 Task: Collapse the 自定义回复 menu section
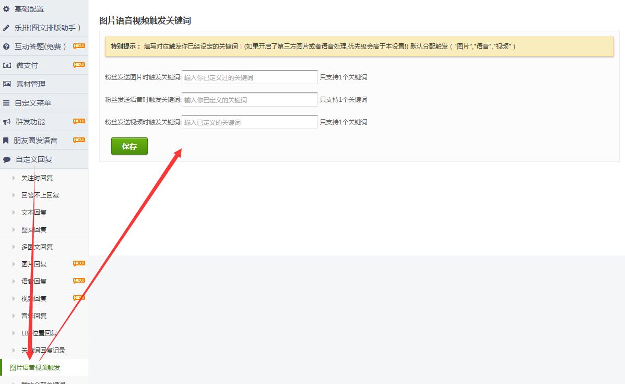[34, 159]
